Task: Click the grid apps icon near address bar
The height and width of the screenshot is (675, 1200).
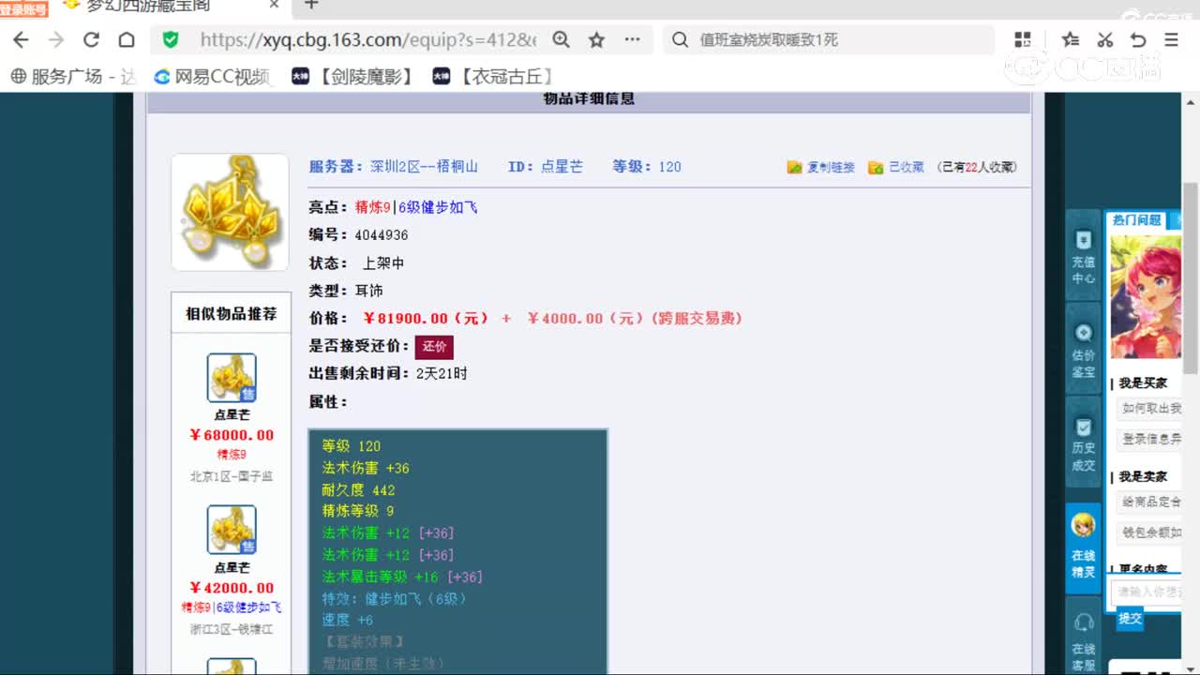Action: pos(1023,40)
